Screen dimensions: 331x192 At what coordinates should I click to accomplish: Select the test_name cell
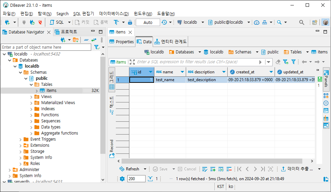[170, 80]
